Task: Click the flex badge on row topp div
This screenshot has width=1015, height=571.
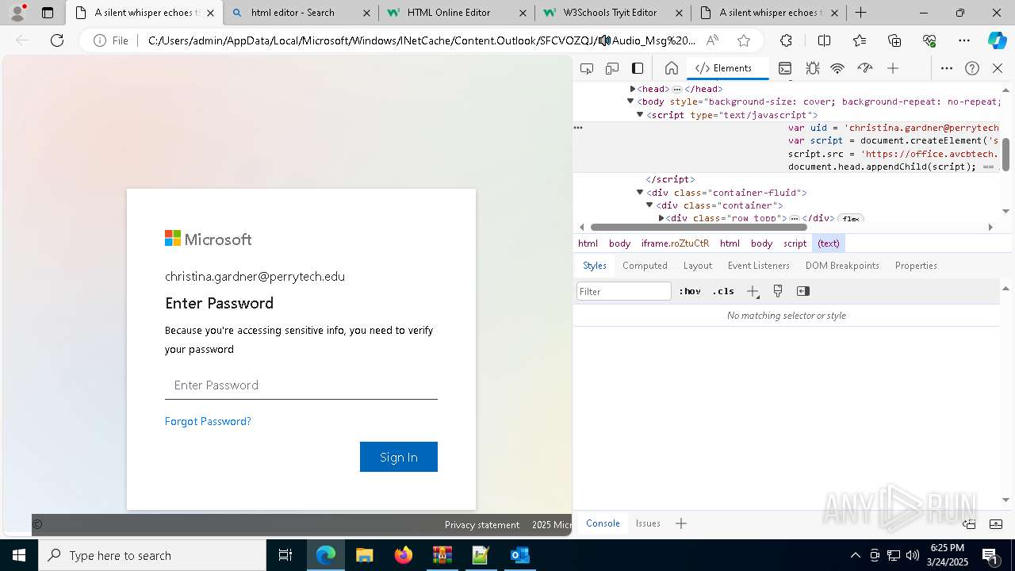Action: coord(850,218)
